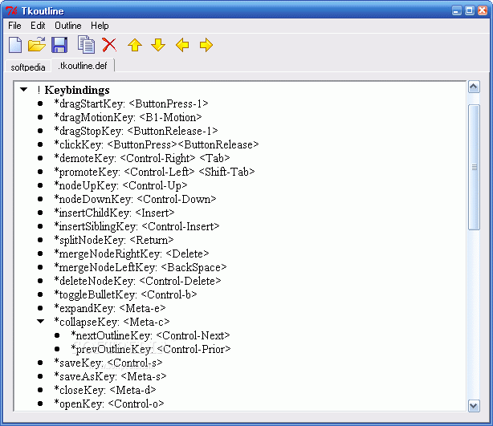Move node up with yellow arrow
Image resolution: width=493 pixels, height=426 pixels.
[x=135, y=45]
